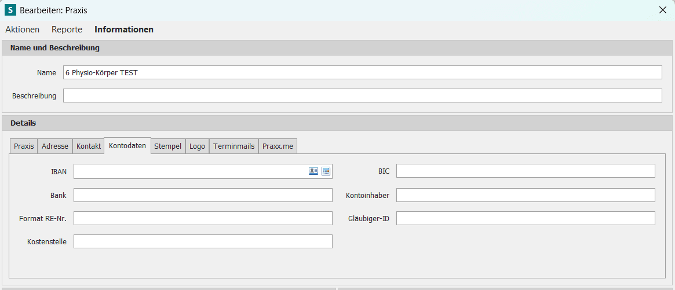The width and height of the screenshot is (675, 290).
Task: Click the contact card icon in IBAN field
Action: pos(313,171)
